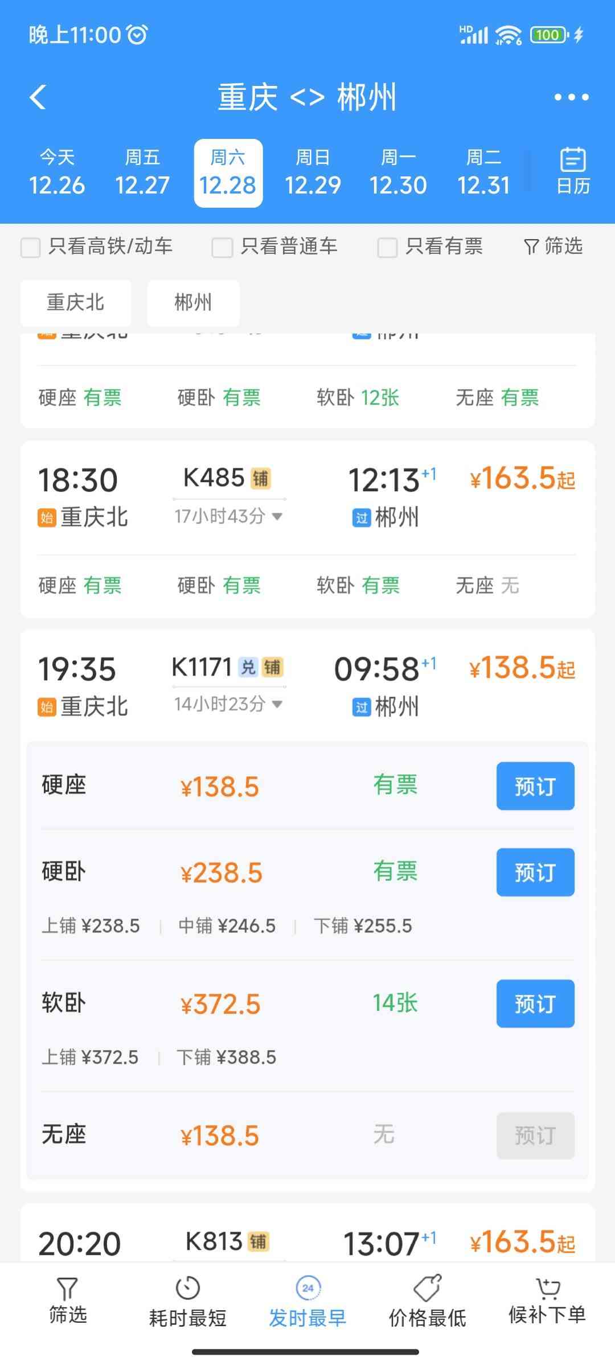Tap the 重庆北 station filter chip

76,302
